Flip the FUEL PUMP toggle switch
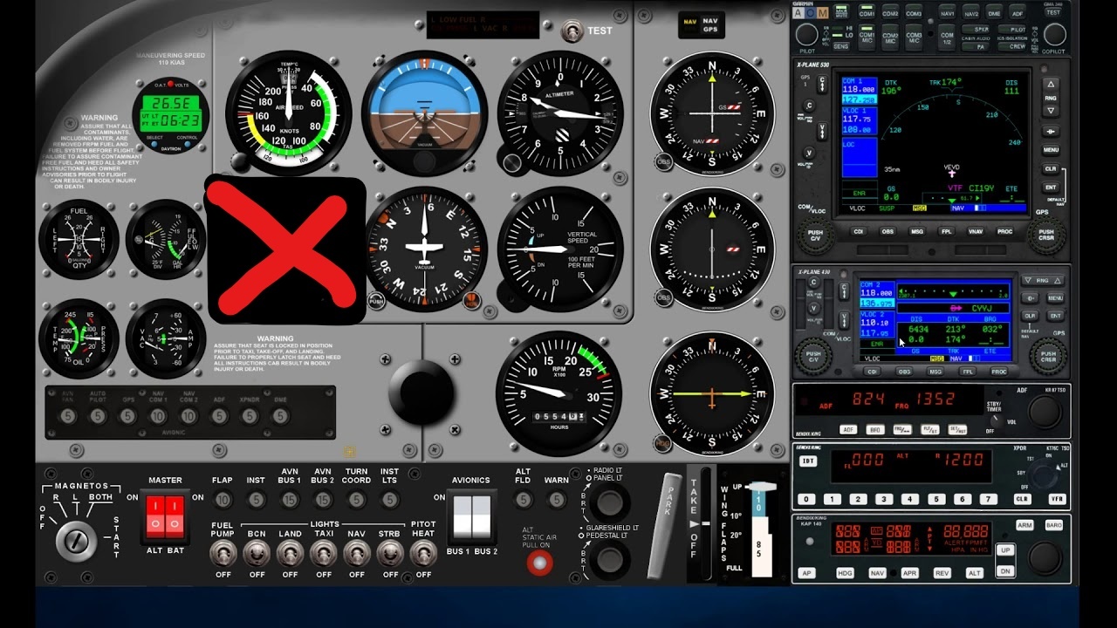 coord(223,552)
